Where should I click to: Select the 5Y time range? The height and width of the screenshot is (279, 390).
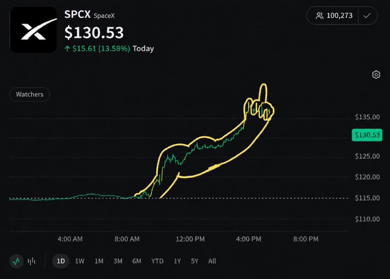tap(195, 261)
